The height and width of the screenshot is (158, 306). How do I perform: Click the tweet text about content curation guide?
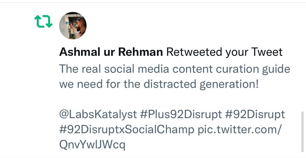[x=175, y=77]
